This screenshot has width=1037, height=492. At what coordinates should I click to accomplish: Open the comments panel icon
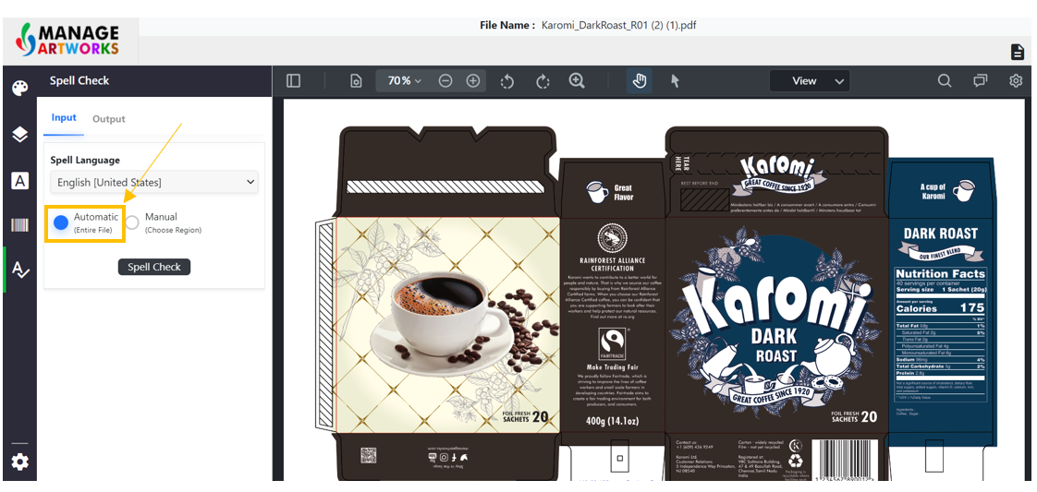[x=980, y=80]
